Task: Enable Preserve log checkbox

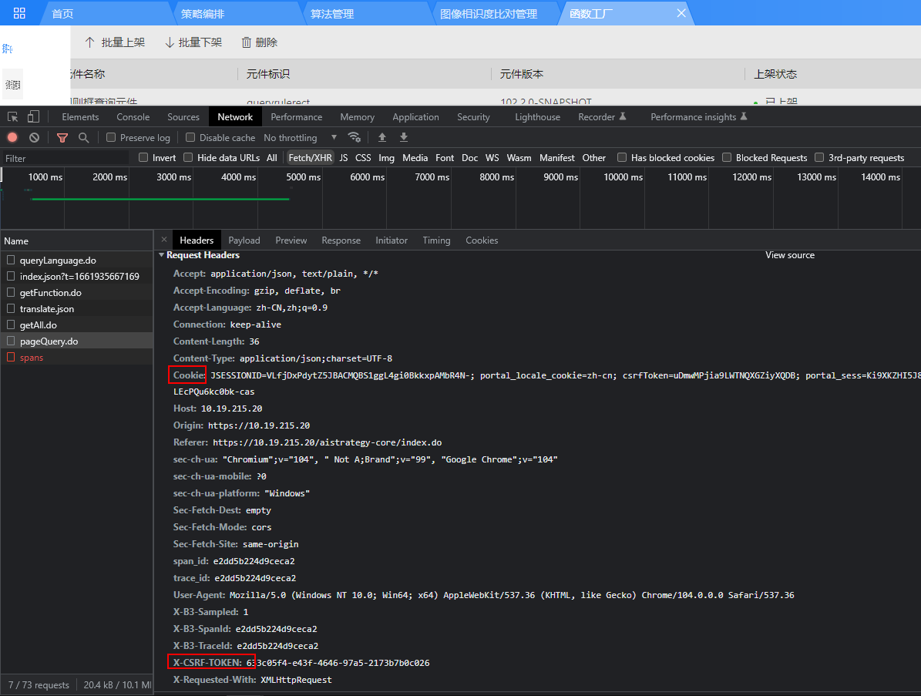Action: pyautogui.click(x=110, y=137)
